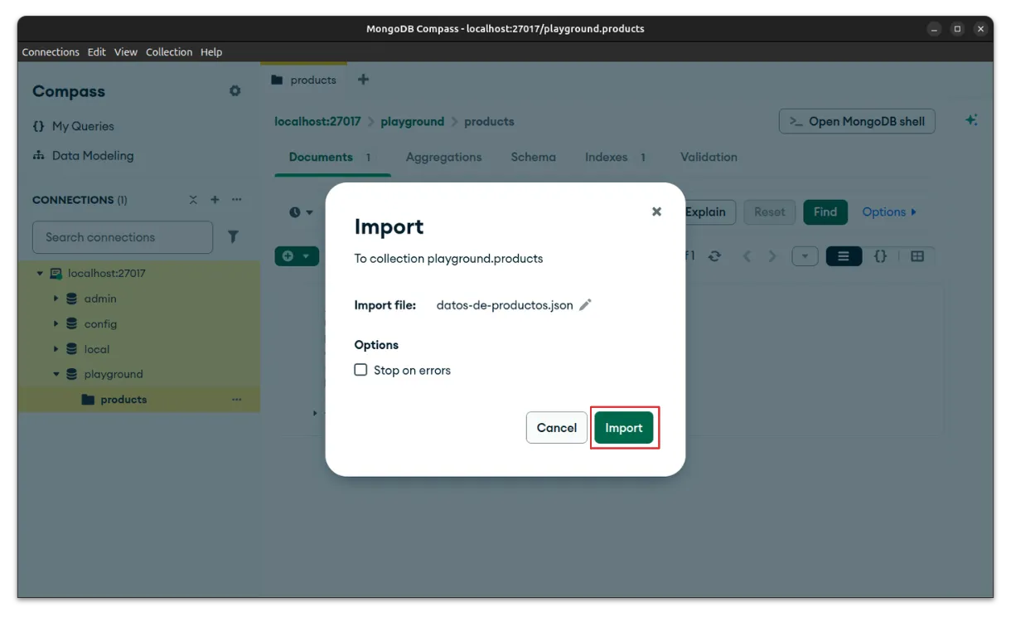Edit the import file with pencil icon

point(585,305)
